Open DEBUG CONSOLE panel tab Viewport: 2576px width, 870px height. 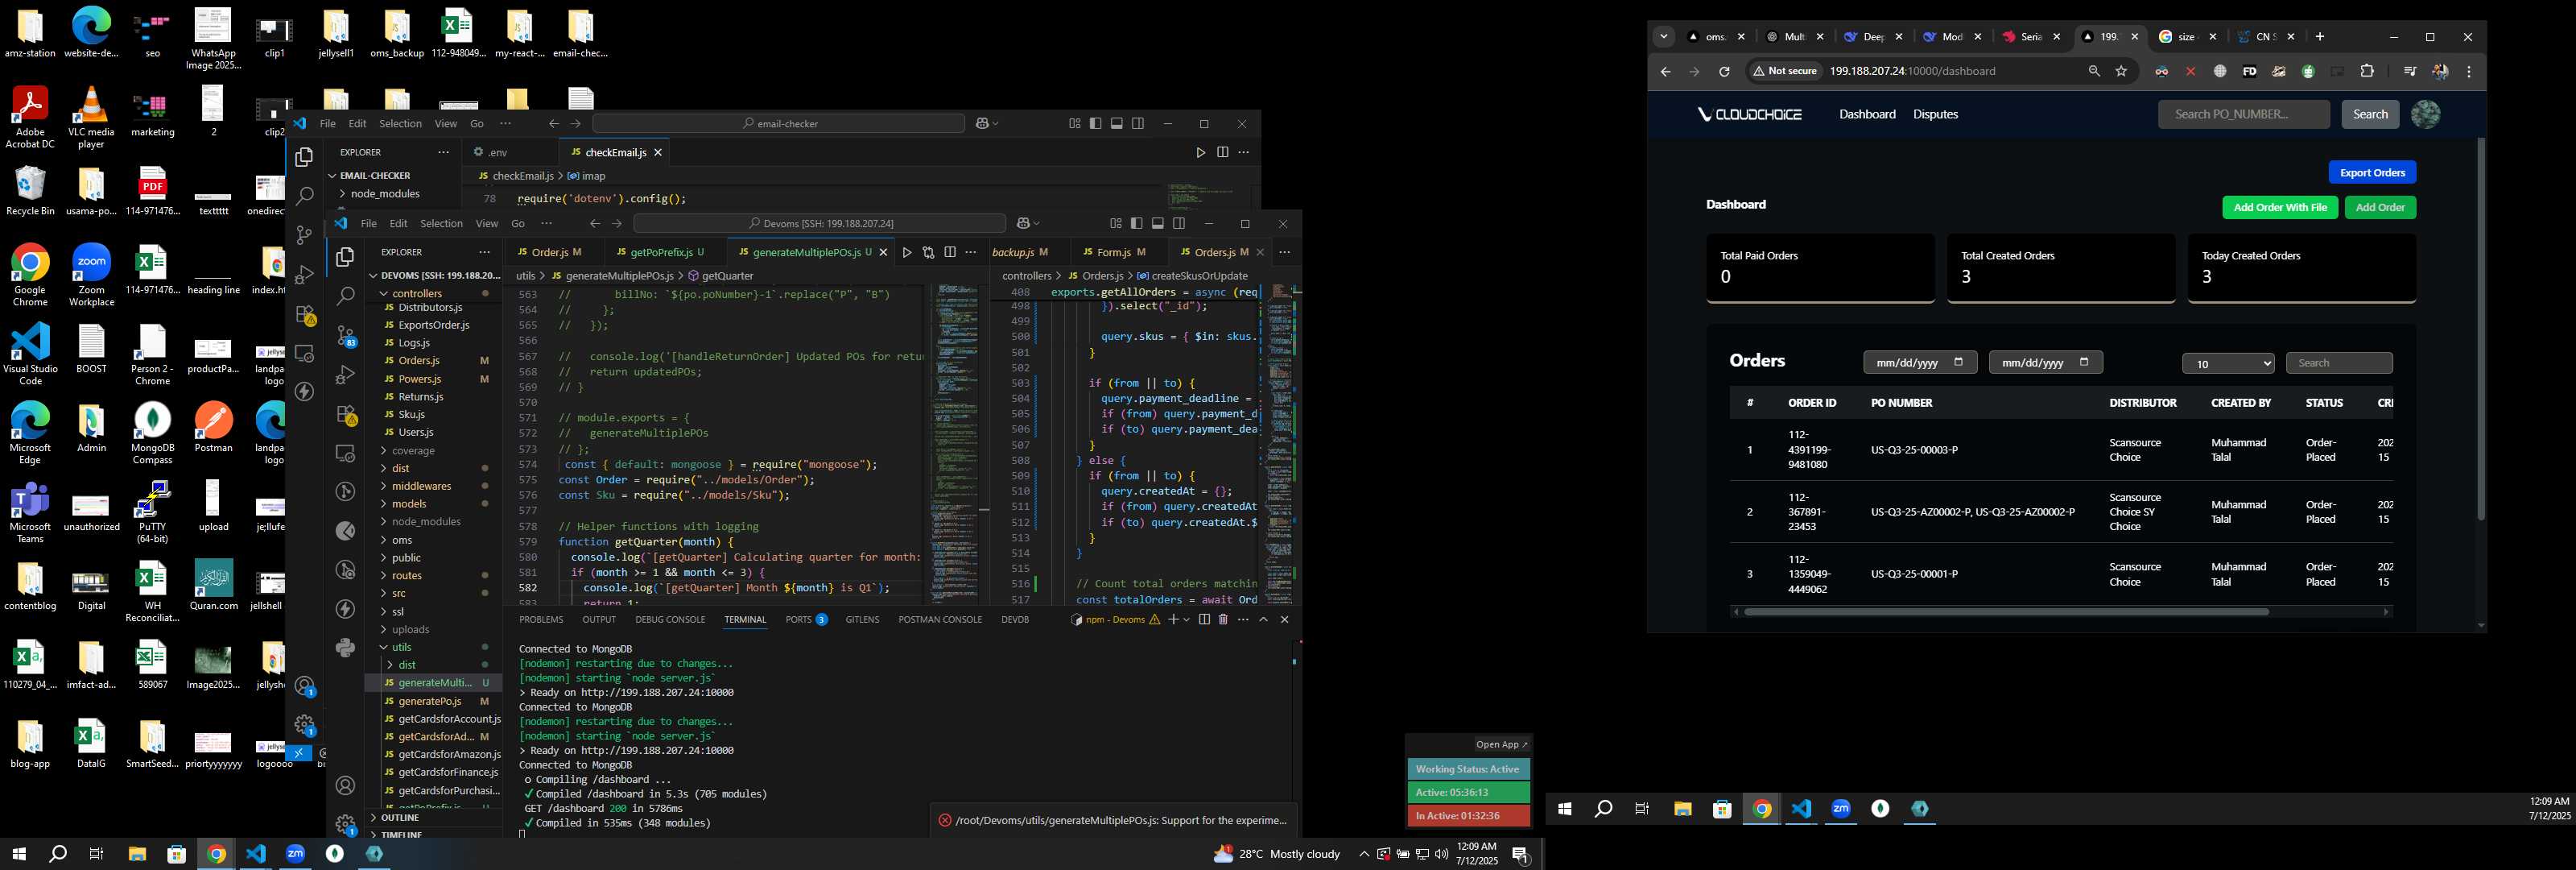pyautogui.click(x=670, y=619)
